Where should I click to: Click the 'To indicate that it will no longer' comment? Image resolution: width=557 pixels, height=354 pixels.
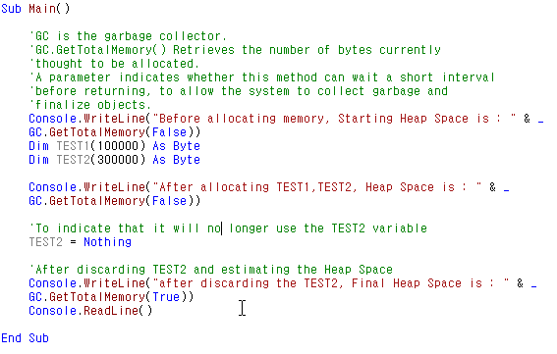228,228
